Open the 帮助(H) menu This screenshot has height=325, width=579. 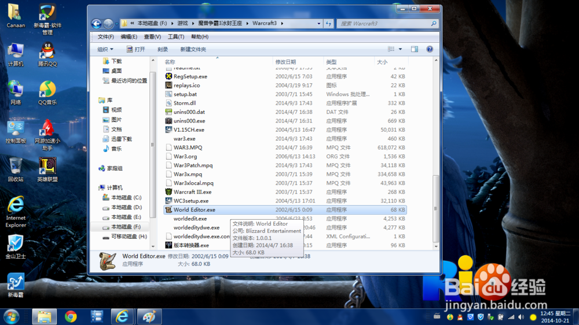point(200,36)
